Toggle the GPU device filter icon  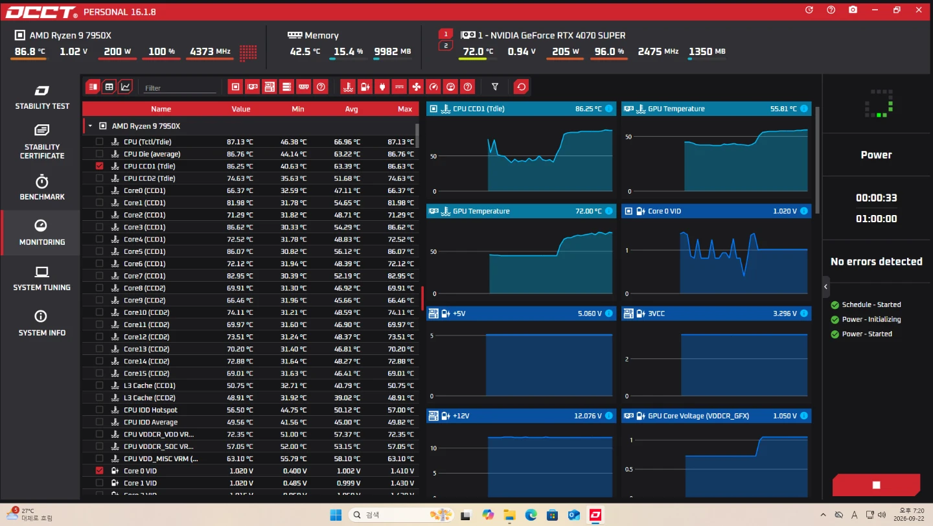pos(253,86)
